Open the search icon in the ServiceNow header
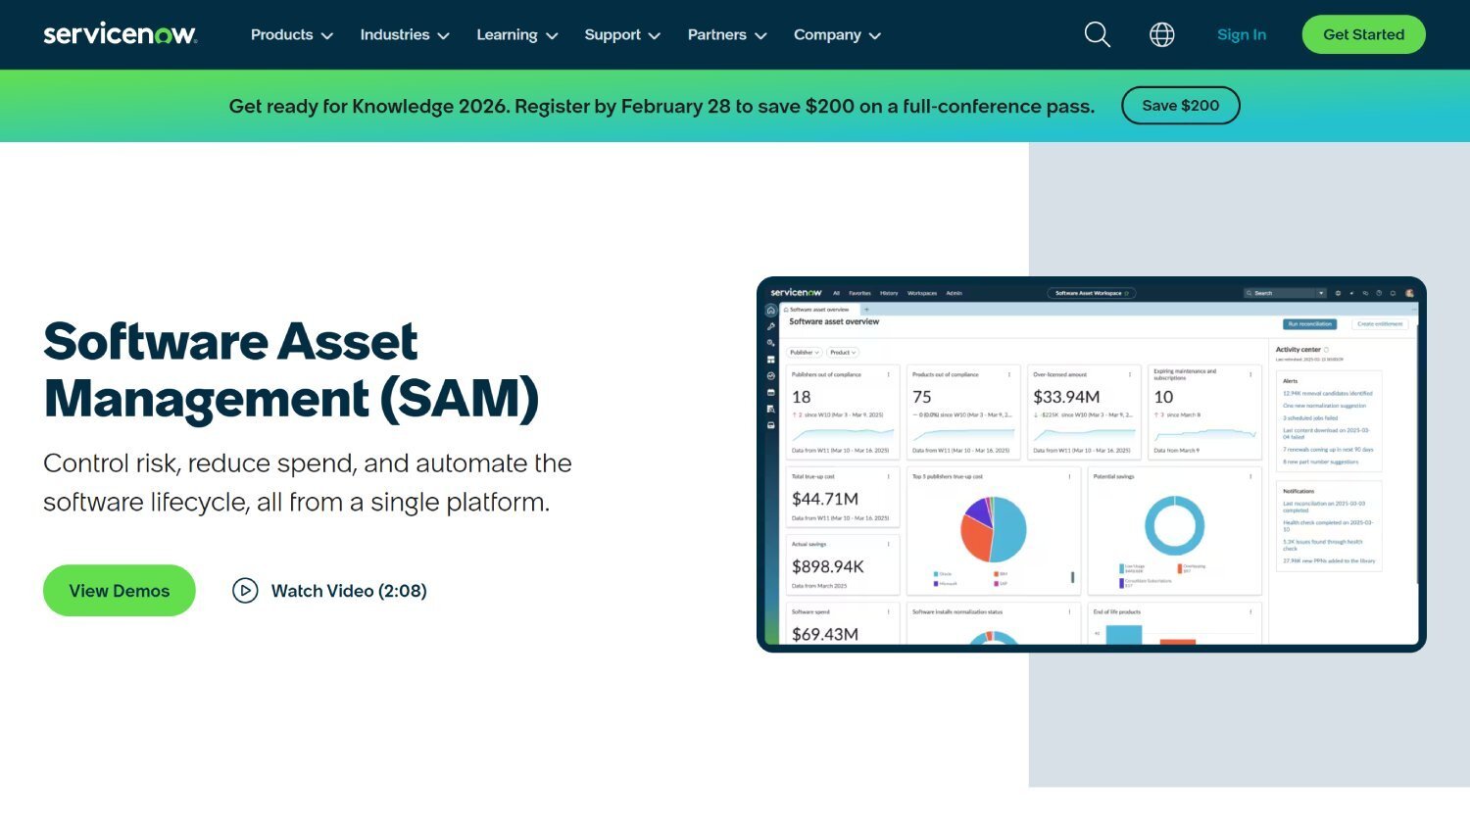The height and width of the screenshot is (826, 1470). coord(1097,34)
